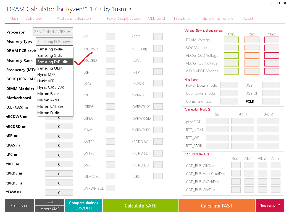The width and height of the screenshot is (289, 218).
Task: Click the VDDG CCD Voltage Min. box
Action: tap(231, 55)
